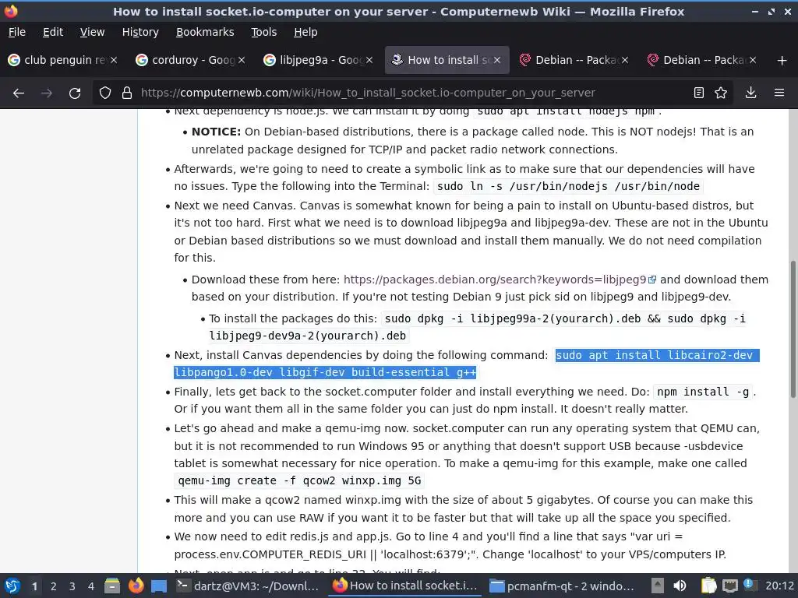Screen dimensions: 798x598
Task: Switch to the dartz@VM3 terminal window
Action: point(247,586)
